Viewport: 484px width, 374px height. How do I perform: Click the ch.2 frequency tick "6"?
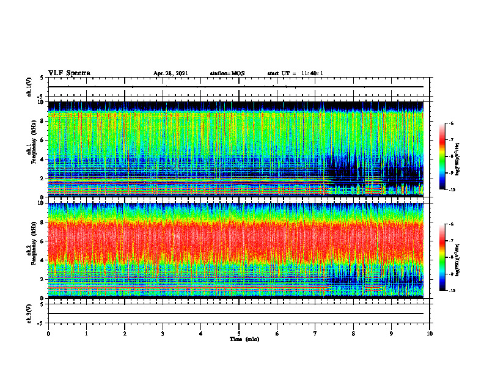point(43,241)
